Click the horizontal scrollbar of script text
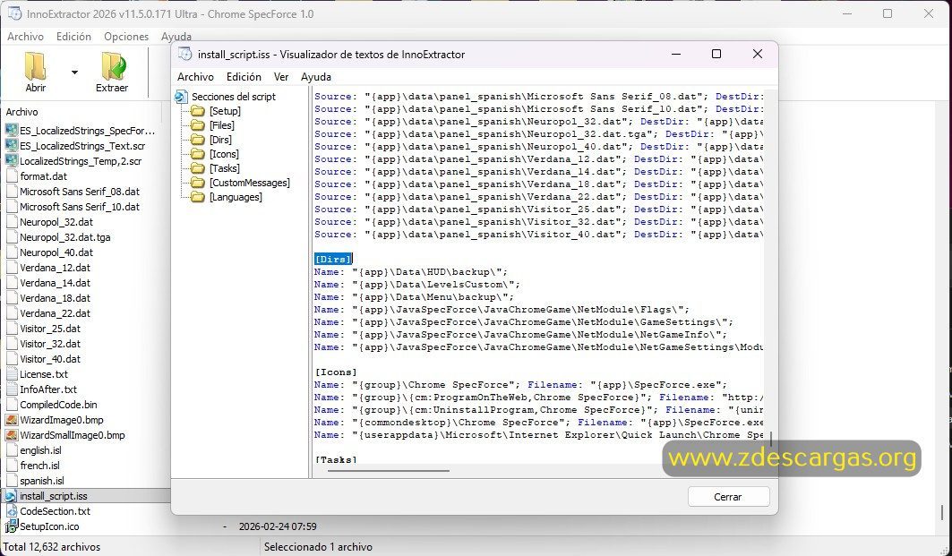The image size is (952, 556). pyautogui.click(x=389, y=470)
